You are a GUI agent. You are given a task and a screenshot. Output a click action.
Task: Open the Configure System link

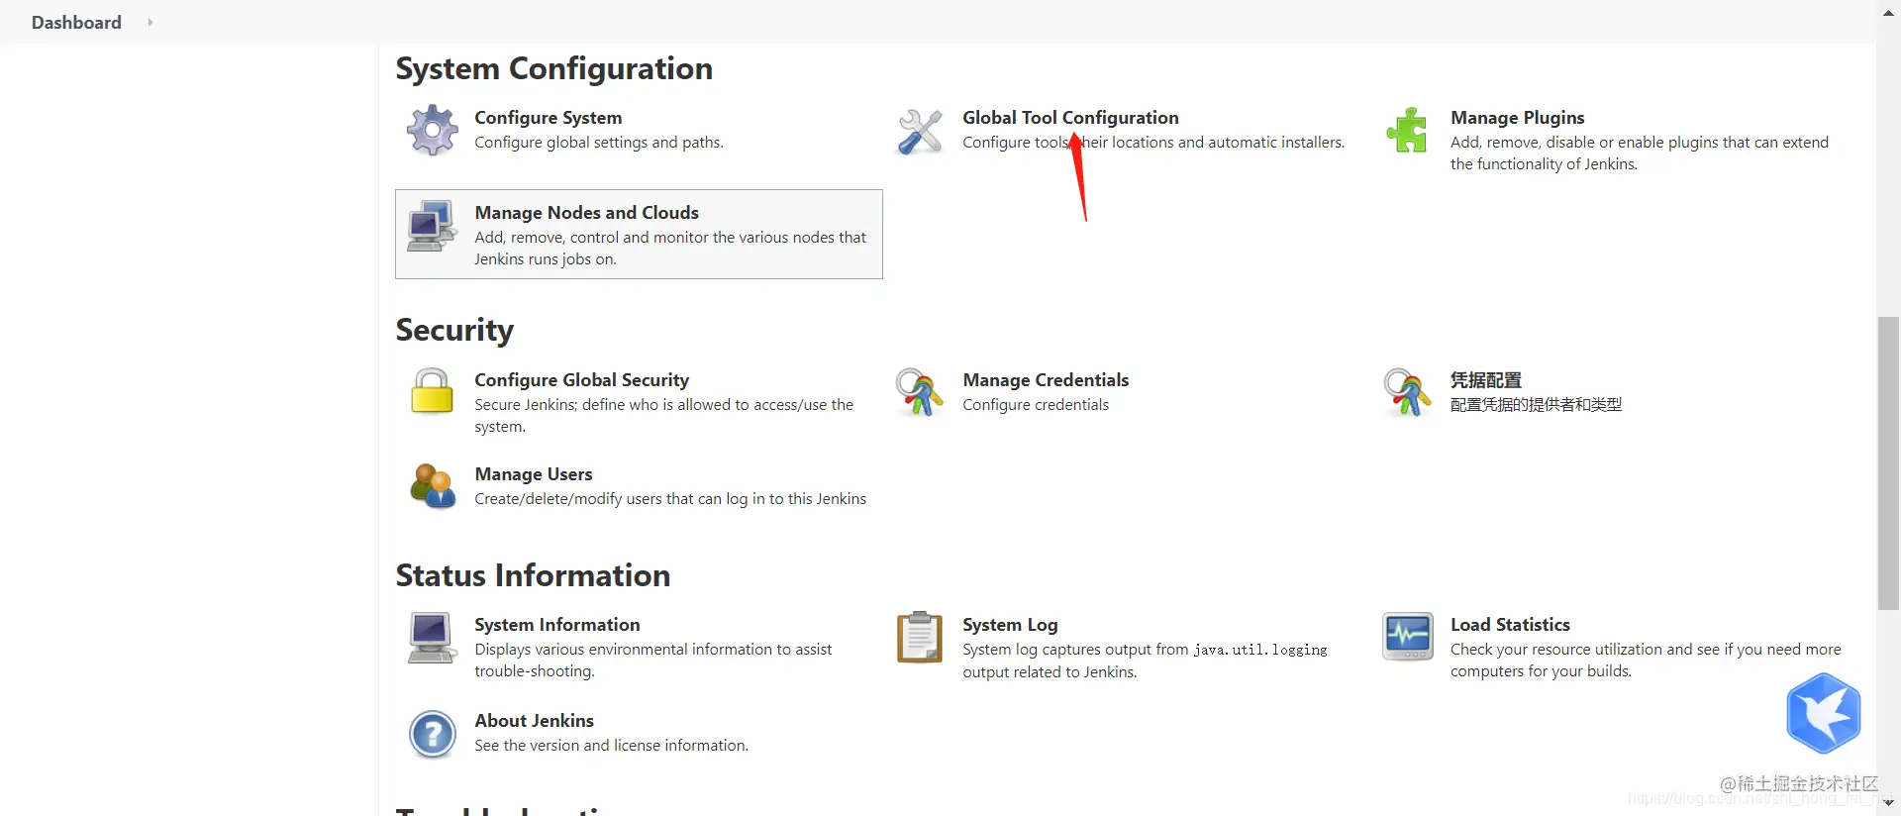pos(549,118)
